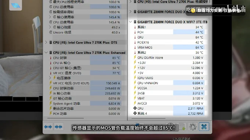This screenshot has height=140, width=250.
Task: Select the CPU IA 核心 temperature row
Action: pyautogui.click(x=85, y=63)
